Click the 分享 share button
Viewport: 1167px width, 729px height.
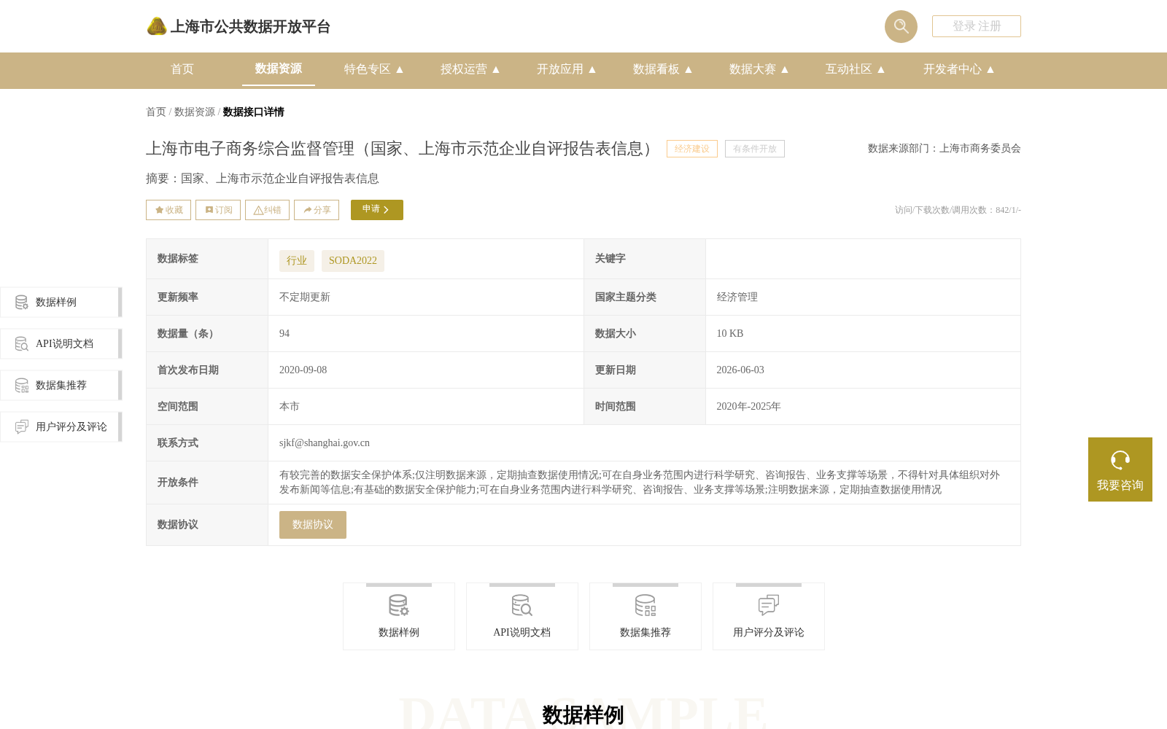pos(317,210)
